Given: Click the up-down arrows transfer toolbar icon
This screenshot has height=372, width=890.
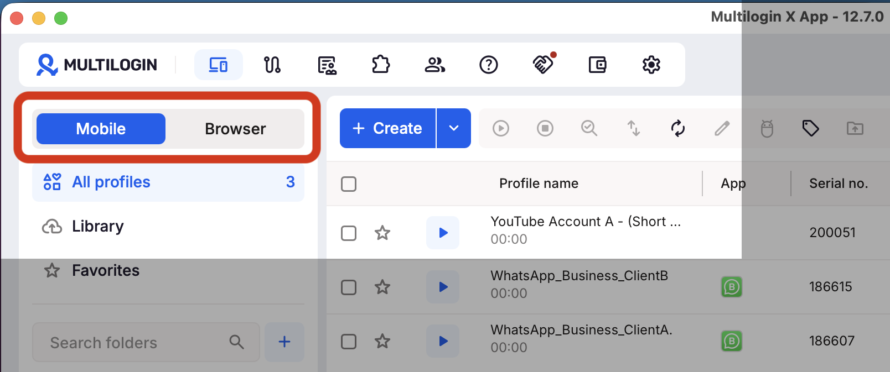Looking at the screenshot, I should tap(634, 128).
